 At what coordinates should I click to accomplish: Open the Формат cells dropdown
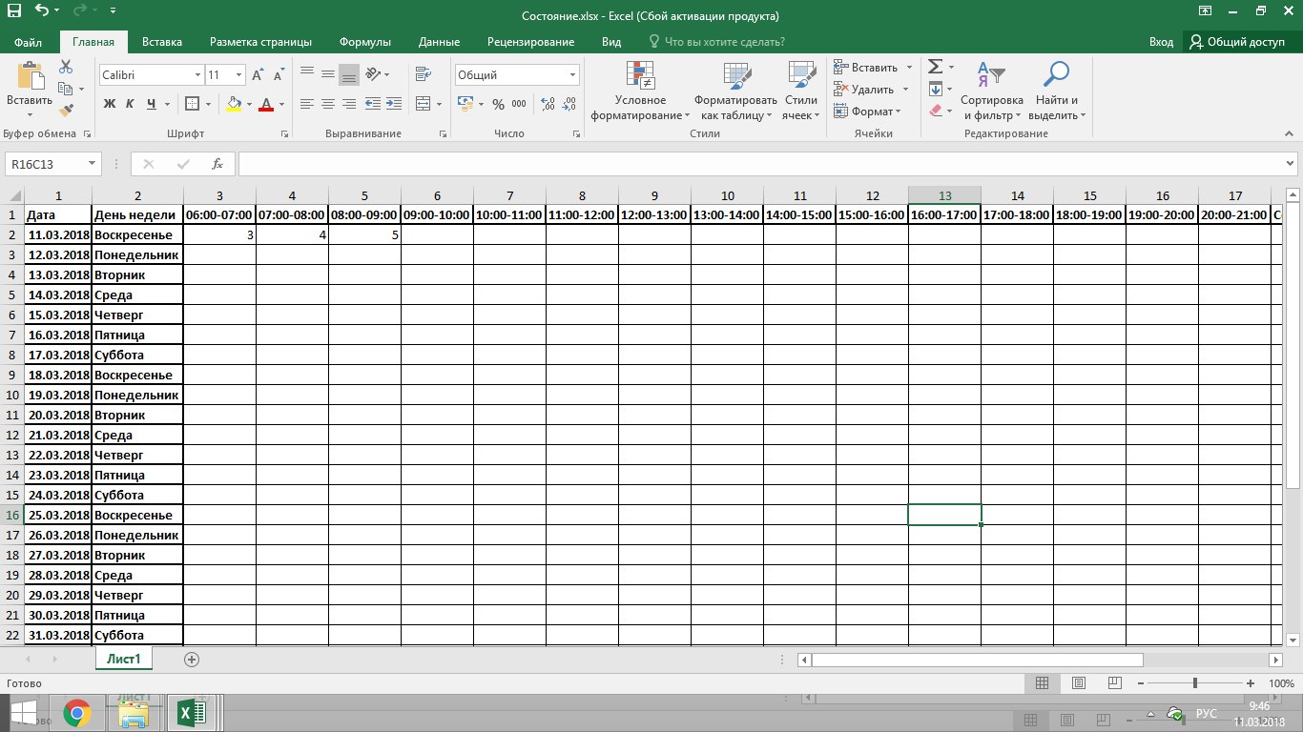[x=867, y=112]
